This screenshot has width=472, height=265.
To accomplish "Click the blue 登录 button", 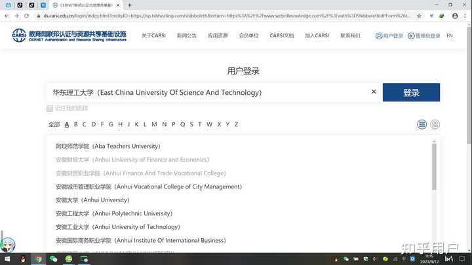I will [411, 92].
